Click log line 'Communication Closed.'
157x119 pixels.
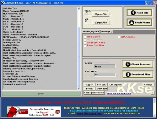[15, 84]
